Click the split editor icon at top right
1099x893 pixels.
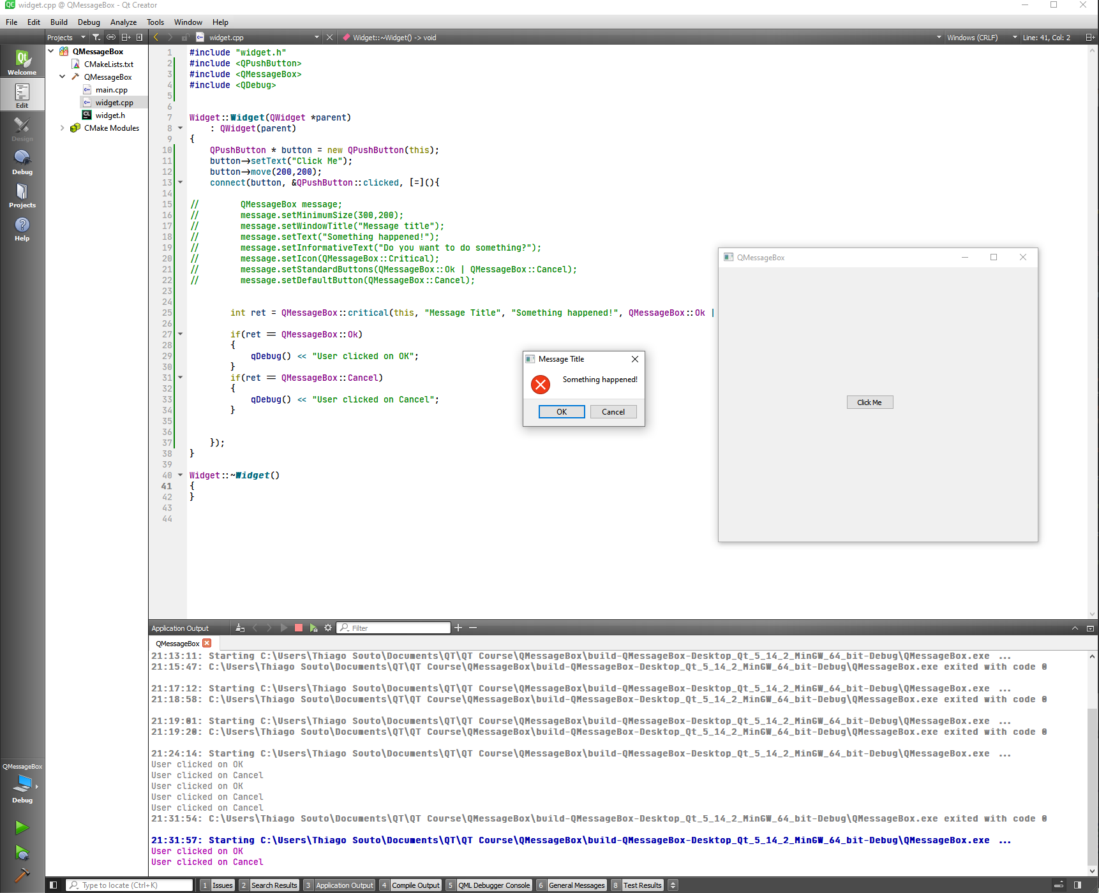(1090, 38)
